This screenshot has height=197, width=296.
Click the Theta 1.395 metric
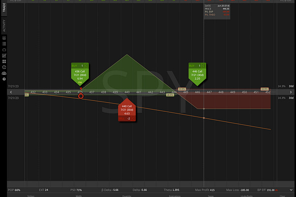tap(171, 190)
